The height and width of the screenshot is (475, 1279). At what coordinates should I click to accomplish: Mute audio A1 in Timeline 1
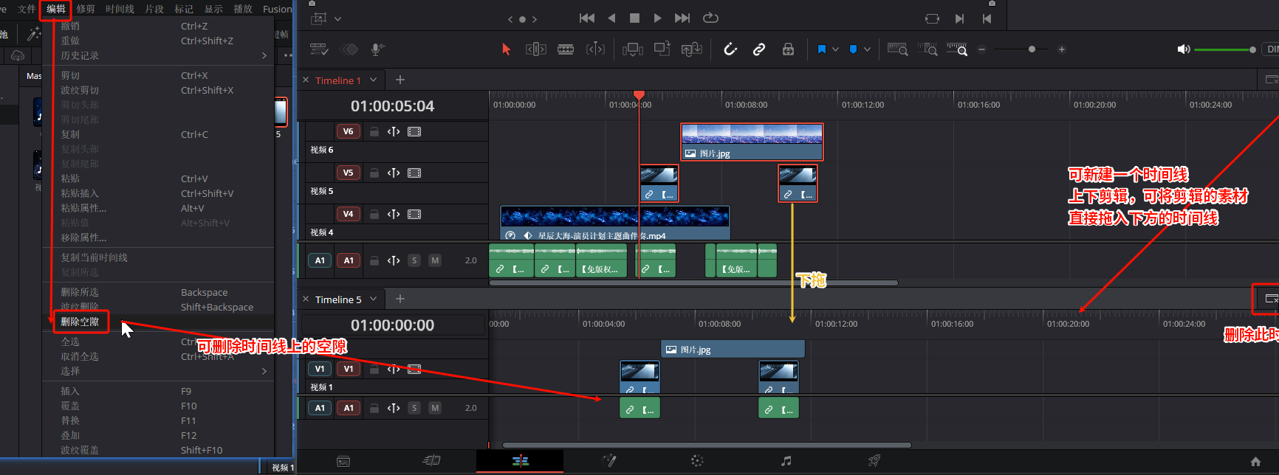[435, 260]
